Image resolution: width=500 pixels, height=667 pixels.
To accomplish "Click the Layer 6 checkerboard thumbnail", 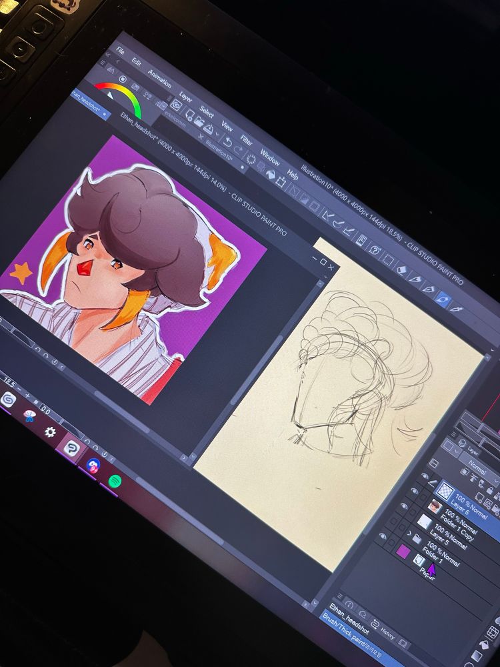I will [446, 491].
